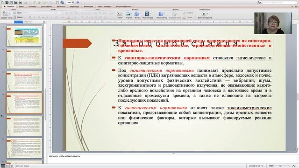The height and width of the screenshot is (168, 299).
Task: Click the underlined word 'токсикометрические'
Action: [249, 108]
